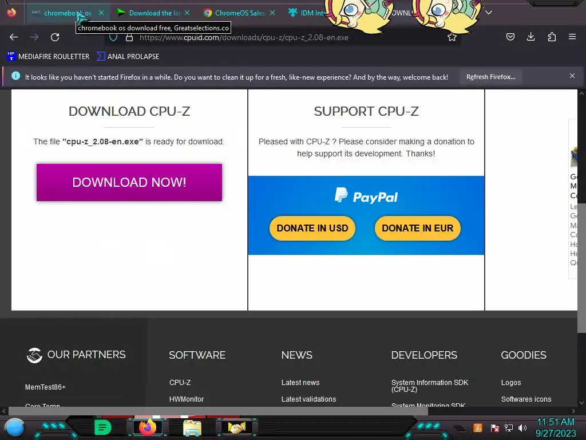Open the Softwares icons link
586x440 pixels.
coord(526,399)
